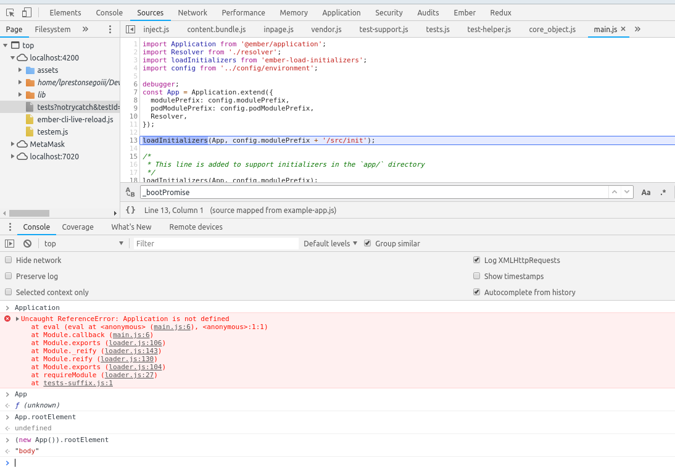
Task: Click the pretty print braces icon
Action: pyautogui.click(x=130, y=210)
